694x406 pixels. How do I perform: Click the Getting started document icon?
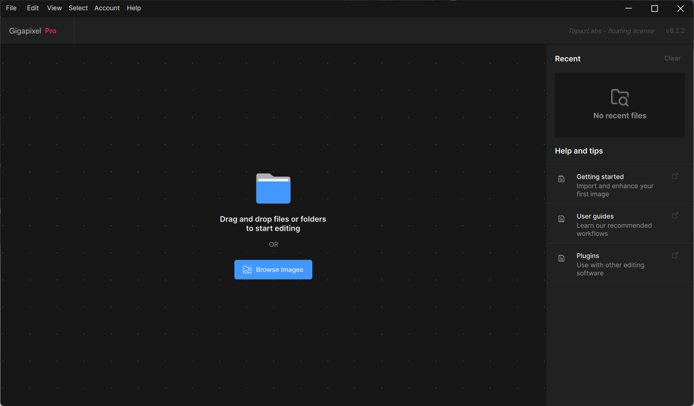click(x=562, y=179)
